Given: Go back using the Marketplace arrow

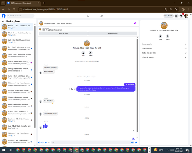Looking at the screenshot, I should coord(3,21).
